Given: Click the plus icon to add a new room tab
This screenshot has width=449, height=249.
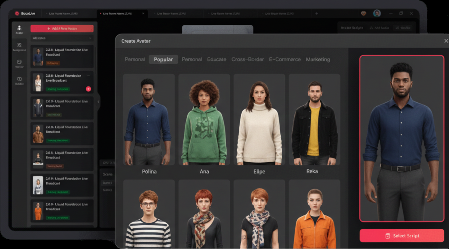Looking at the screenshot, I should [317, 13].
